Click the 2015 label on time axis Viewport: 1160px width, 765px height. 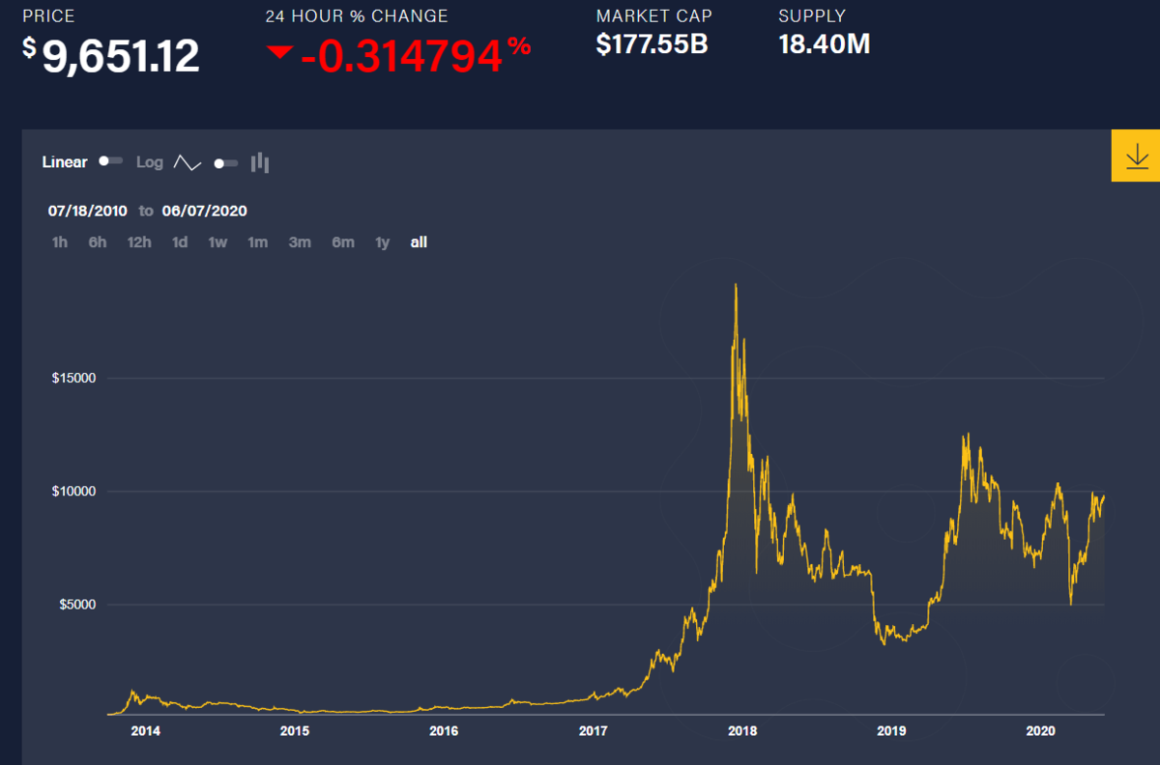[295, 731]
